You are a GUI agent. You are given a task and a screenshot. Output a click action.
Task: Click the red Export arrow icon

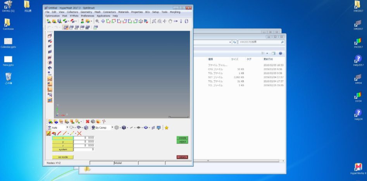pos(72,21)
